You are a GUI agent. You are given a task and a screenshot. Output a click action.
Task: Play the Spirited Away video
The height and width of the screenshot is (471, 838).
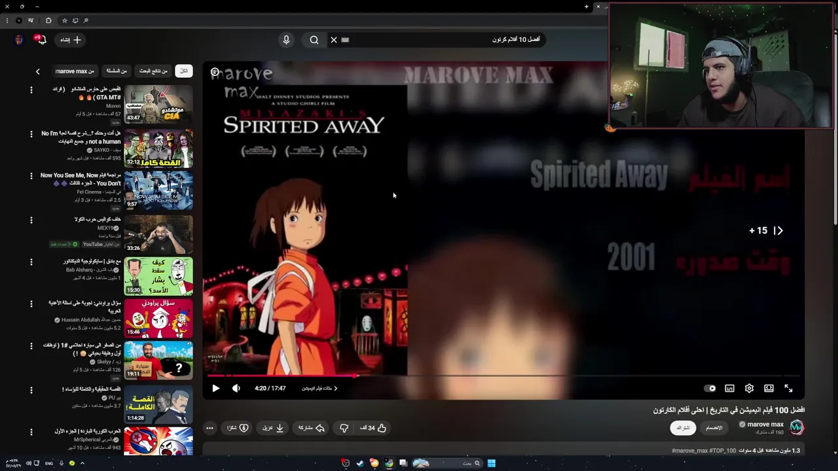[x=215, y=388]
